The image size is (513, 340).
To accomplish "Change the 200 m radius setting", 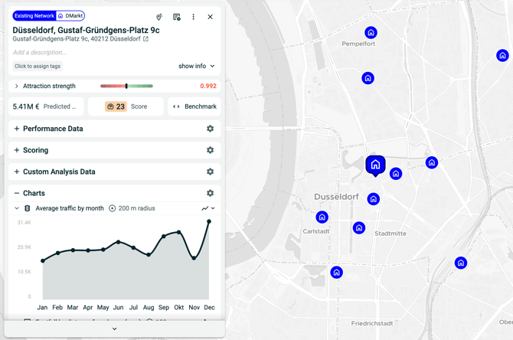I will (x=132, y=208).
